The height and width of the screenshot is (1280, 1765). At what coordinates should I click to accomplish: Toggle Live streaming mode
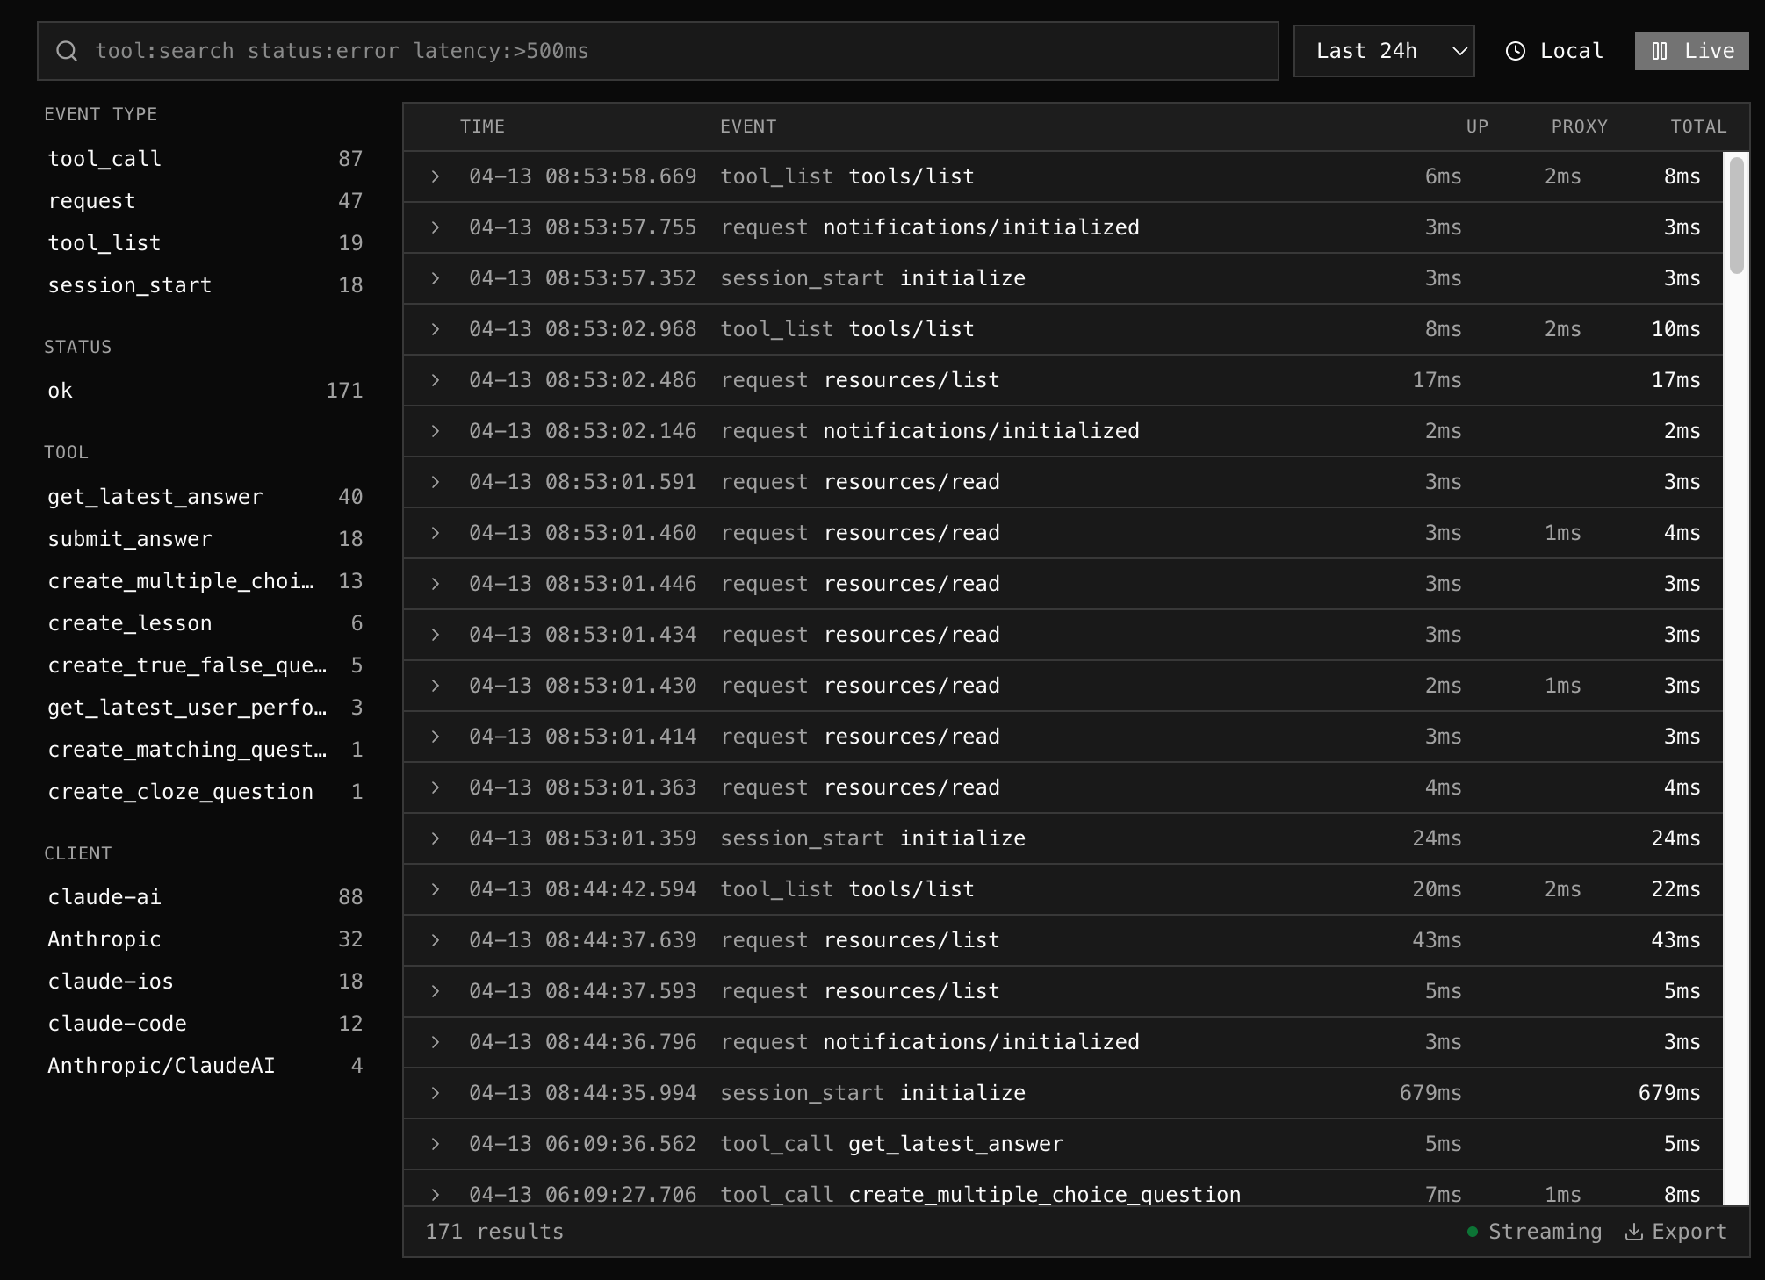(1691, 51)
